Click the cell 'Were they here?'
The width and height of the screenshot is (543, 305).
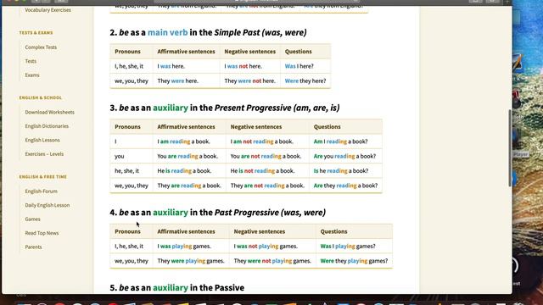(305, 81)
